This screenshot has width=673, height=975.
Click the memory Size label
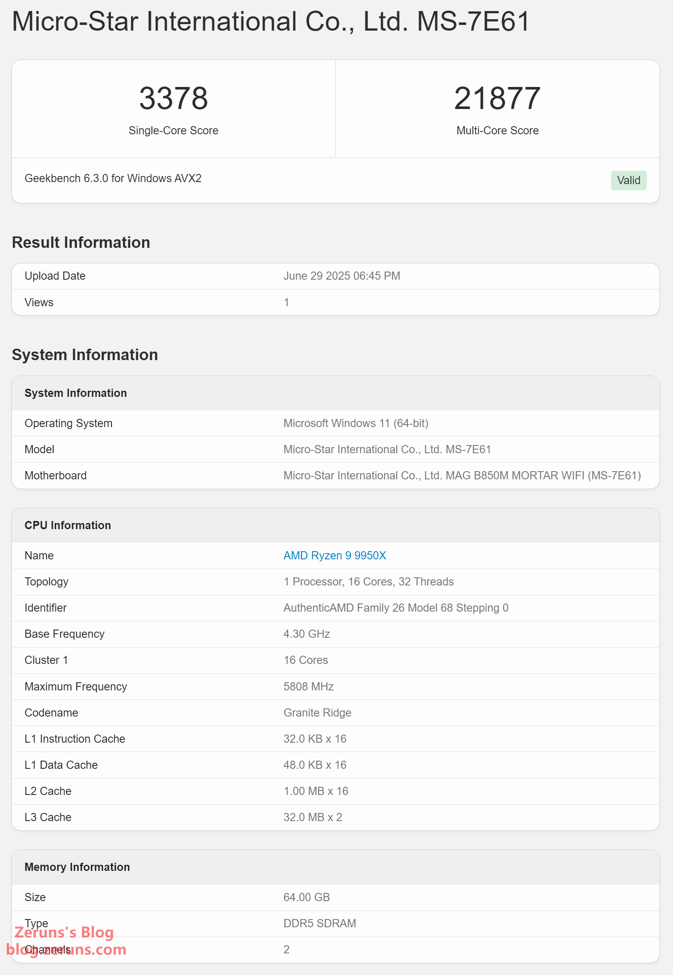35,897
